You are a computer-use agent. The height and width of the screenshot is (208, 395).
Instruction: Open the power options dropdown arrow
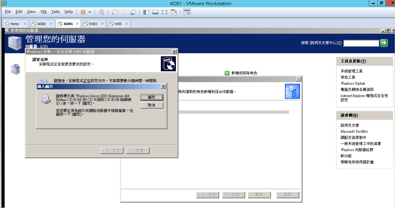point(89,12)
